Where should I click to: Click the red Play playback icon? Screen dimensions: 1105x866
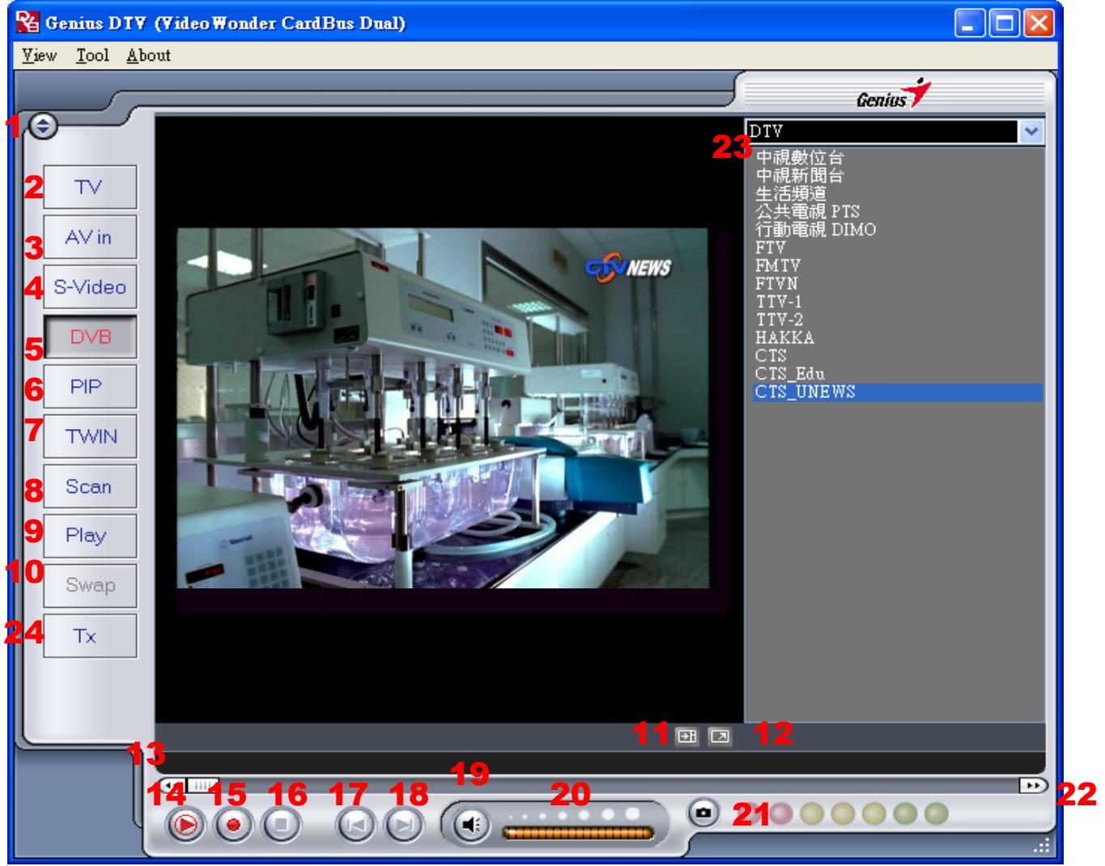(185, 825)
